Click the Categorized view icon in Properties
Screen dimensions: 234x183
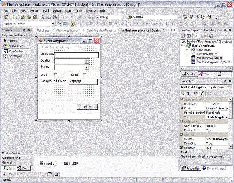pyautogui.click(x=182, y=93)
